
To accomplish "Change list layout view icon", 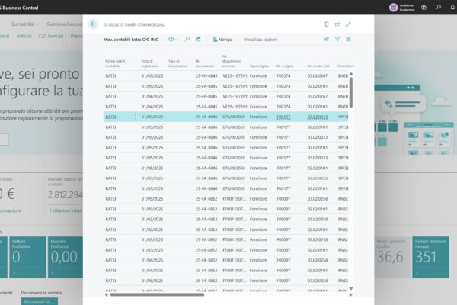I will tap(349, 39).
